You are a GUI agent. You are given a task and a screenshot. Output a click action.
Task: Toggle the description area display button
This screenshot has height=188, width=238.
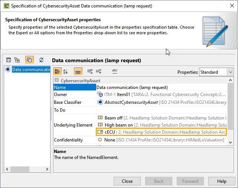pyautogui.click(x=78, y=71)
